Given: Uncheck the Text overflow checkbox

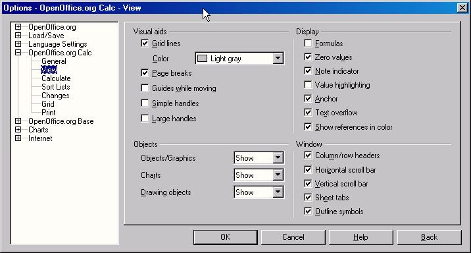Looking at the screenshot, I should click(308, 112).
